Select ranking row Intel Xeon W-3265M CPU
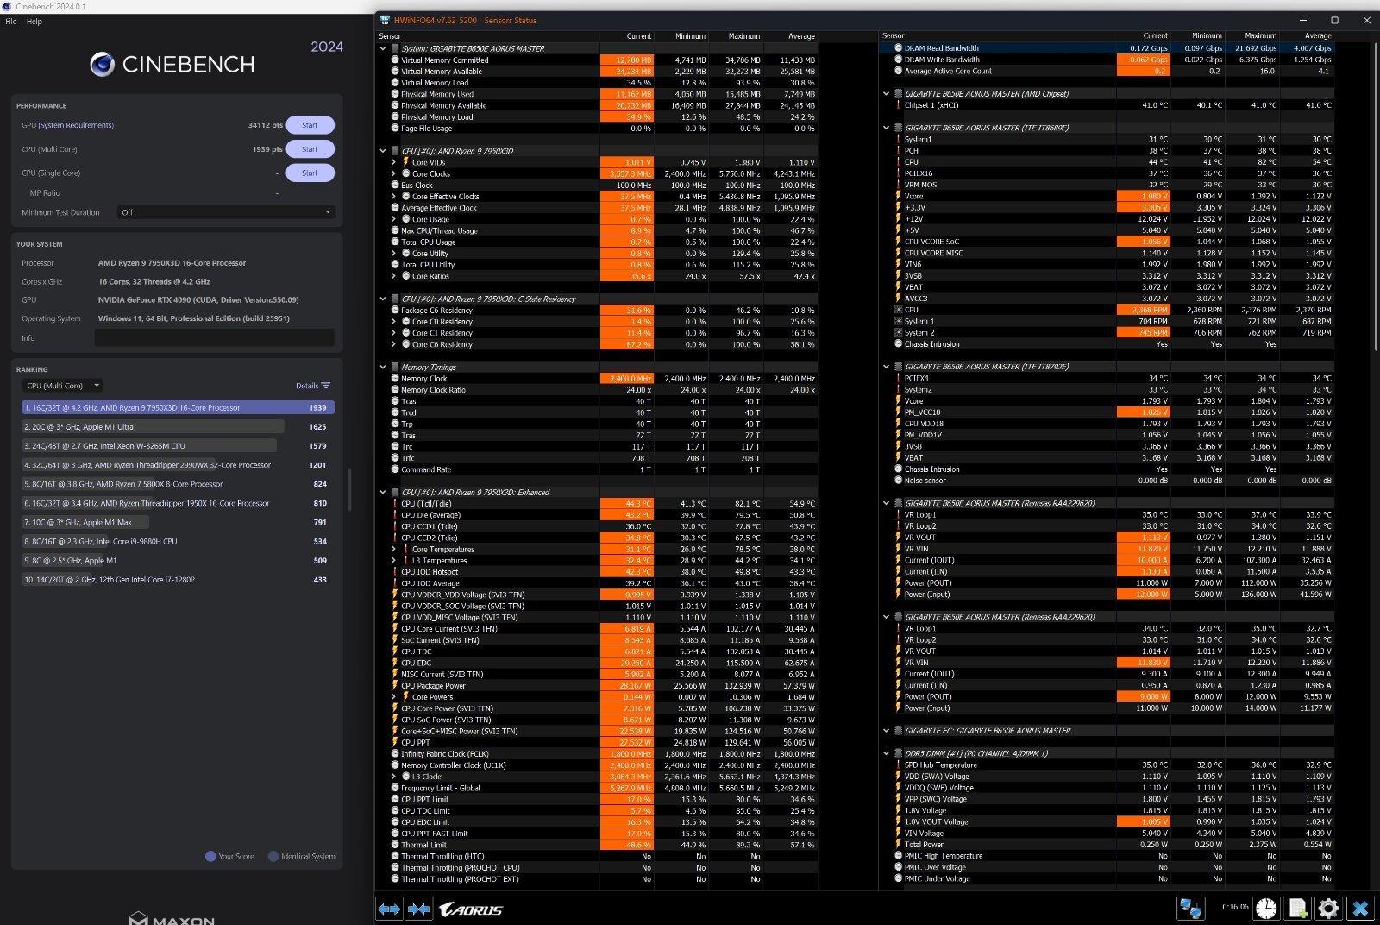1380x925 pixels. coord(178,445)
